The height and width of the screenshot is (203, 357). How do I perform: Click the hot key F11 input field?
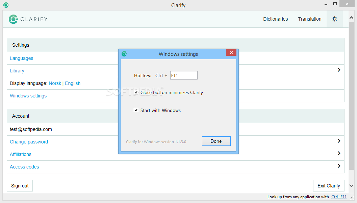click(x=184, y=75)
